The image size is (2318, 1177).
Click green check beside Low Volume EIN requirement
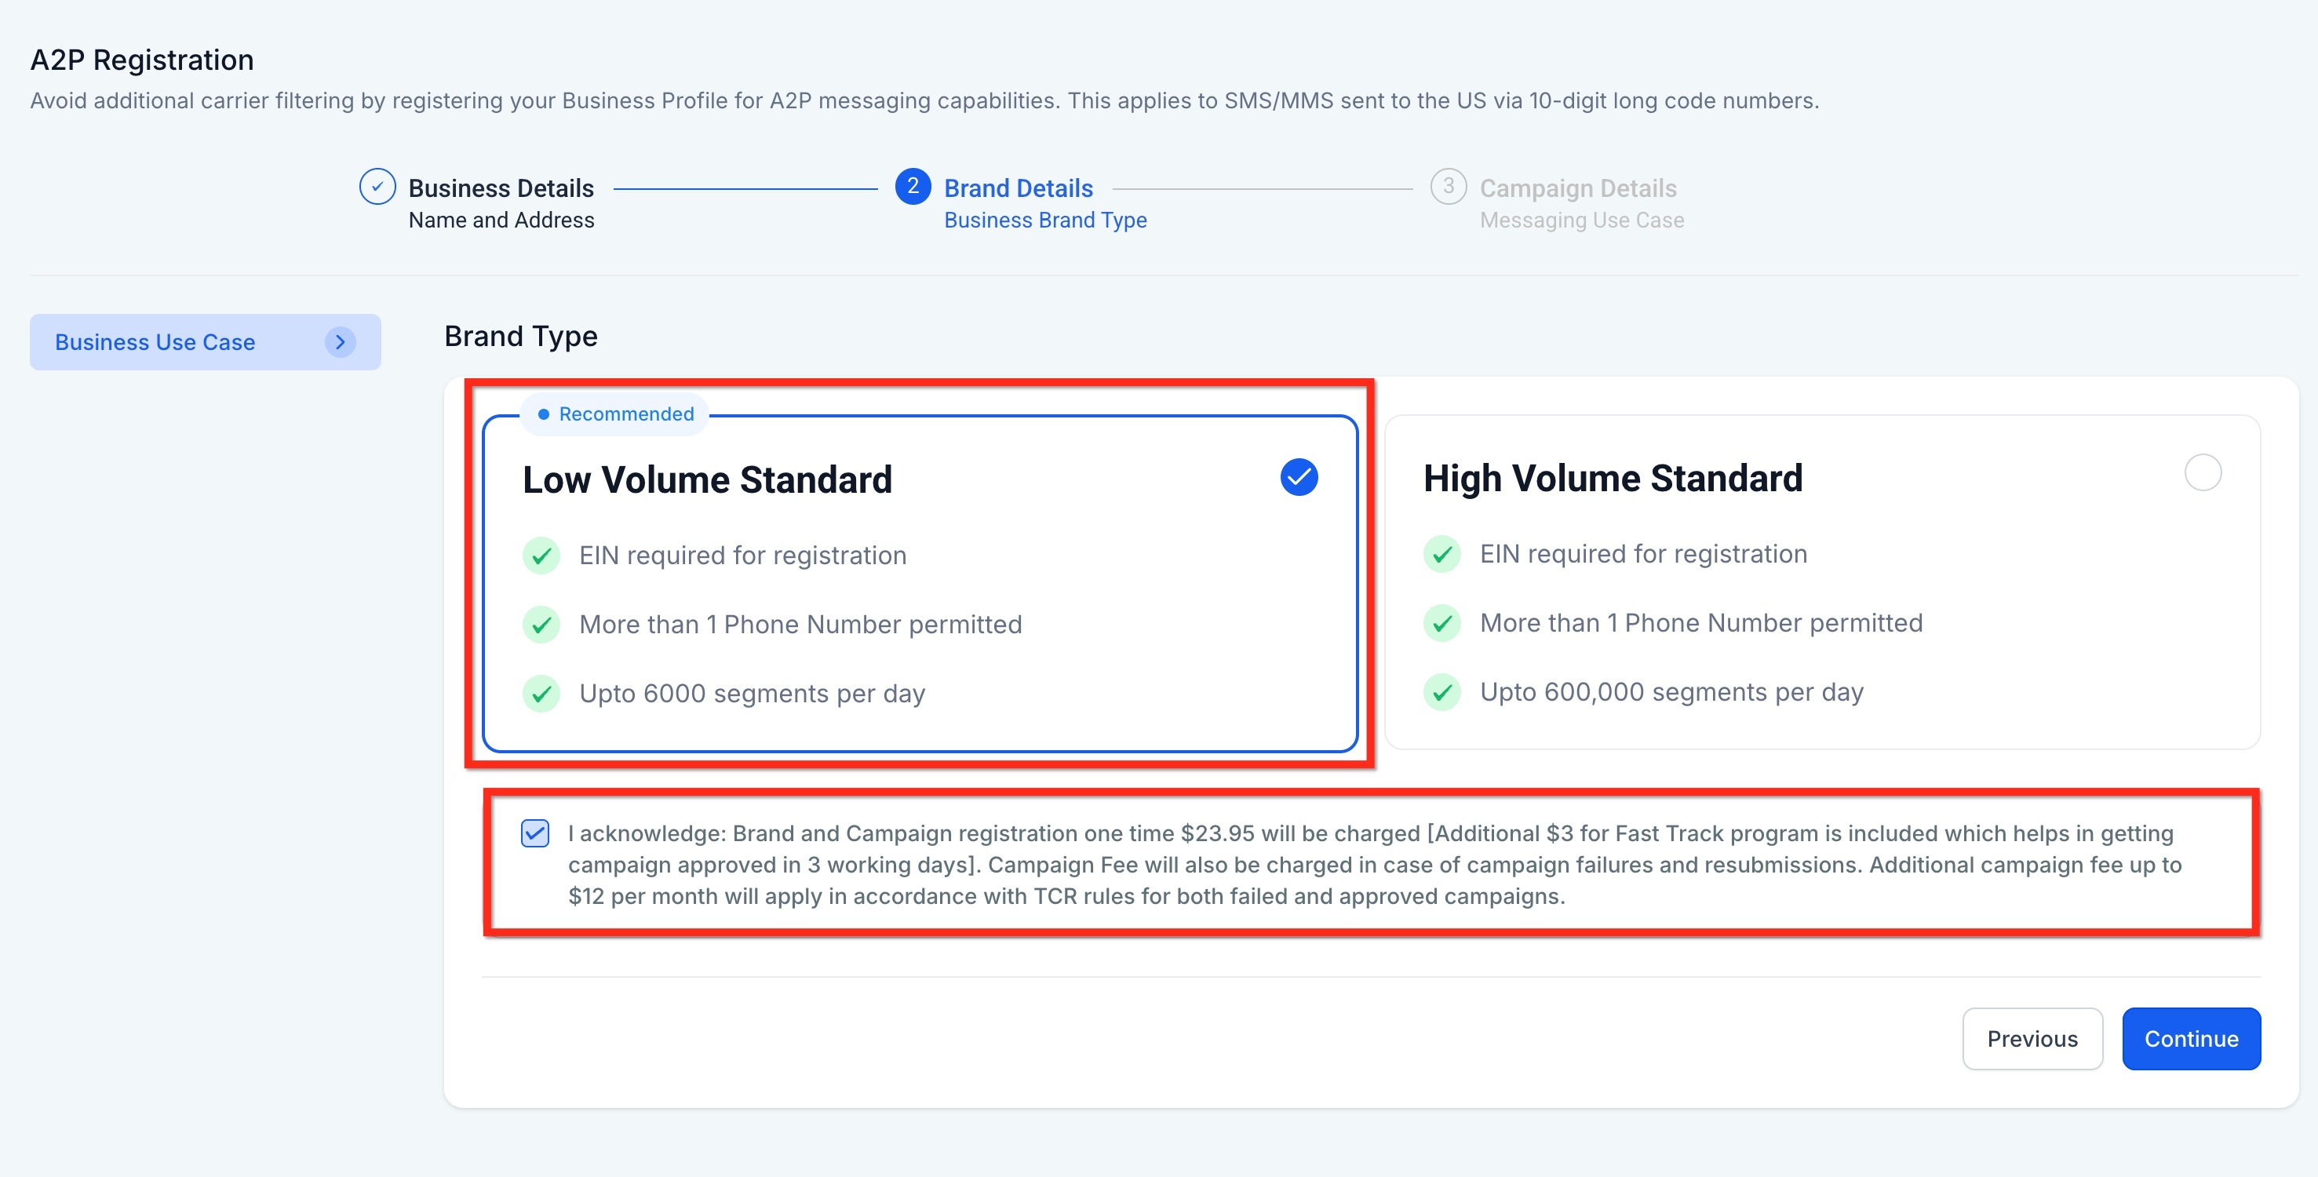[x=541, y=556]
